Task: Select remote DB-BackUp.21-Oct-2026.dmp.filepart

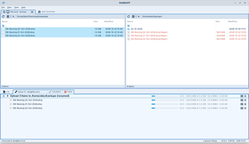Action: 187,36
